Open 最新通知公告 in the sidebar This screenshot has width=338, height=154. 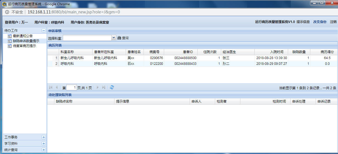point(22,36)
